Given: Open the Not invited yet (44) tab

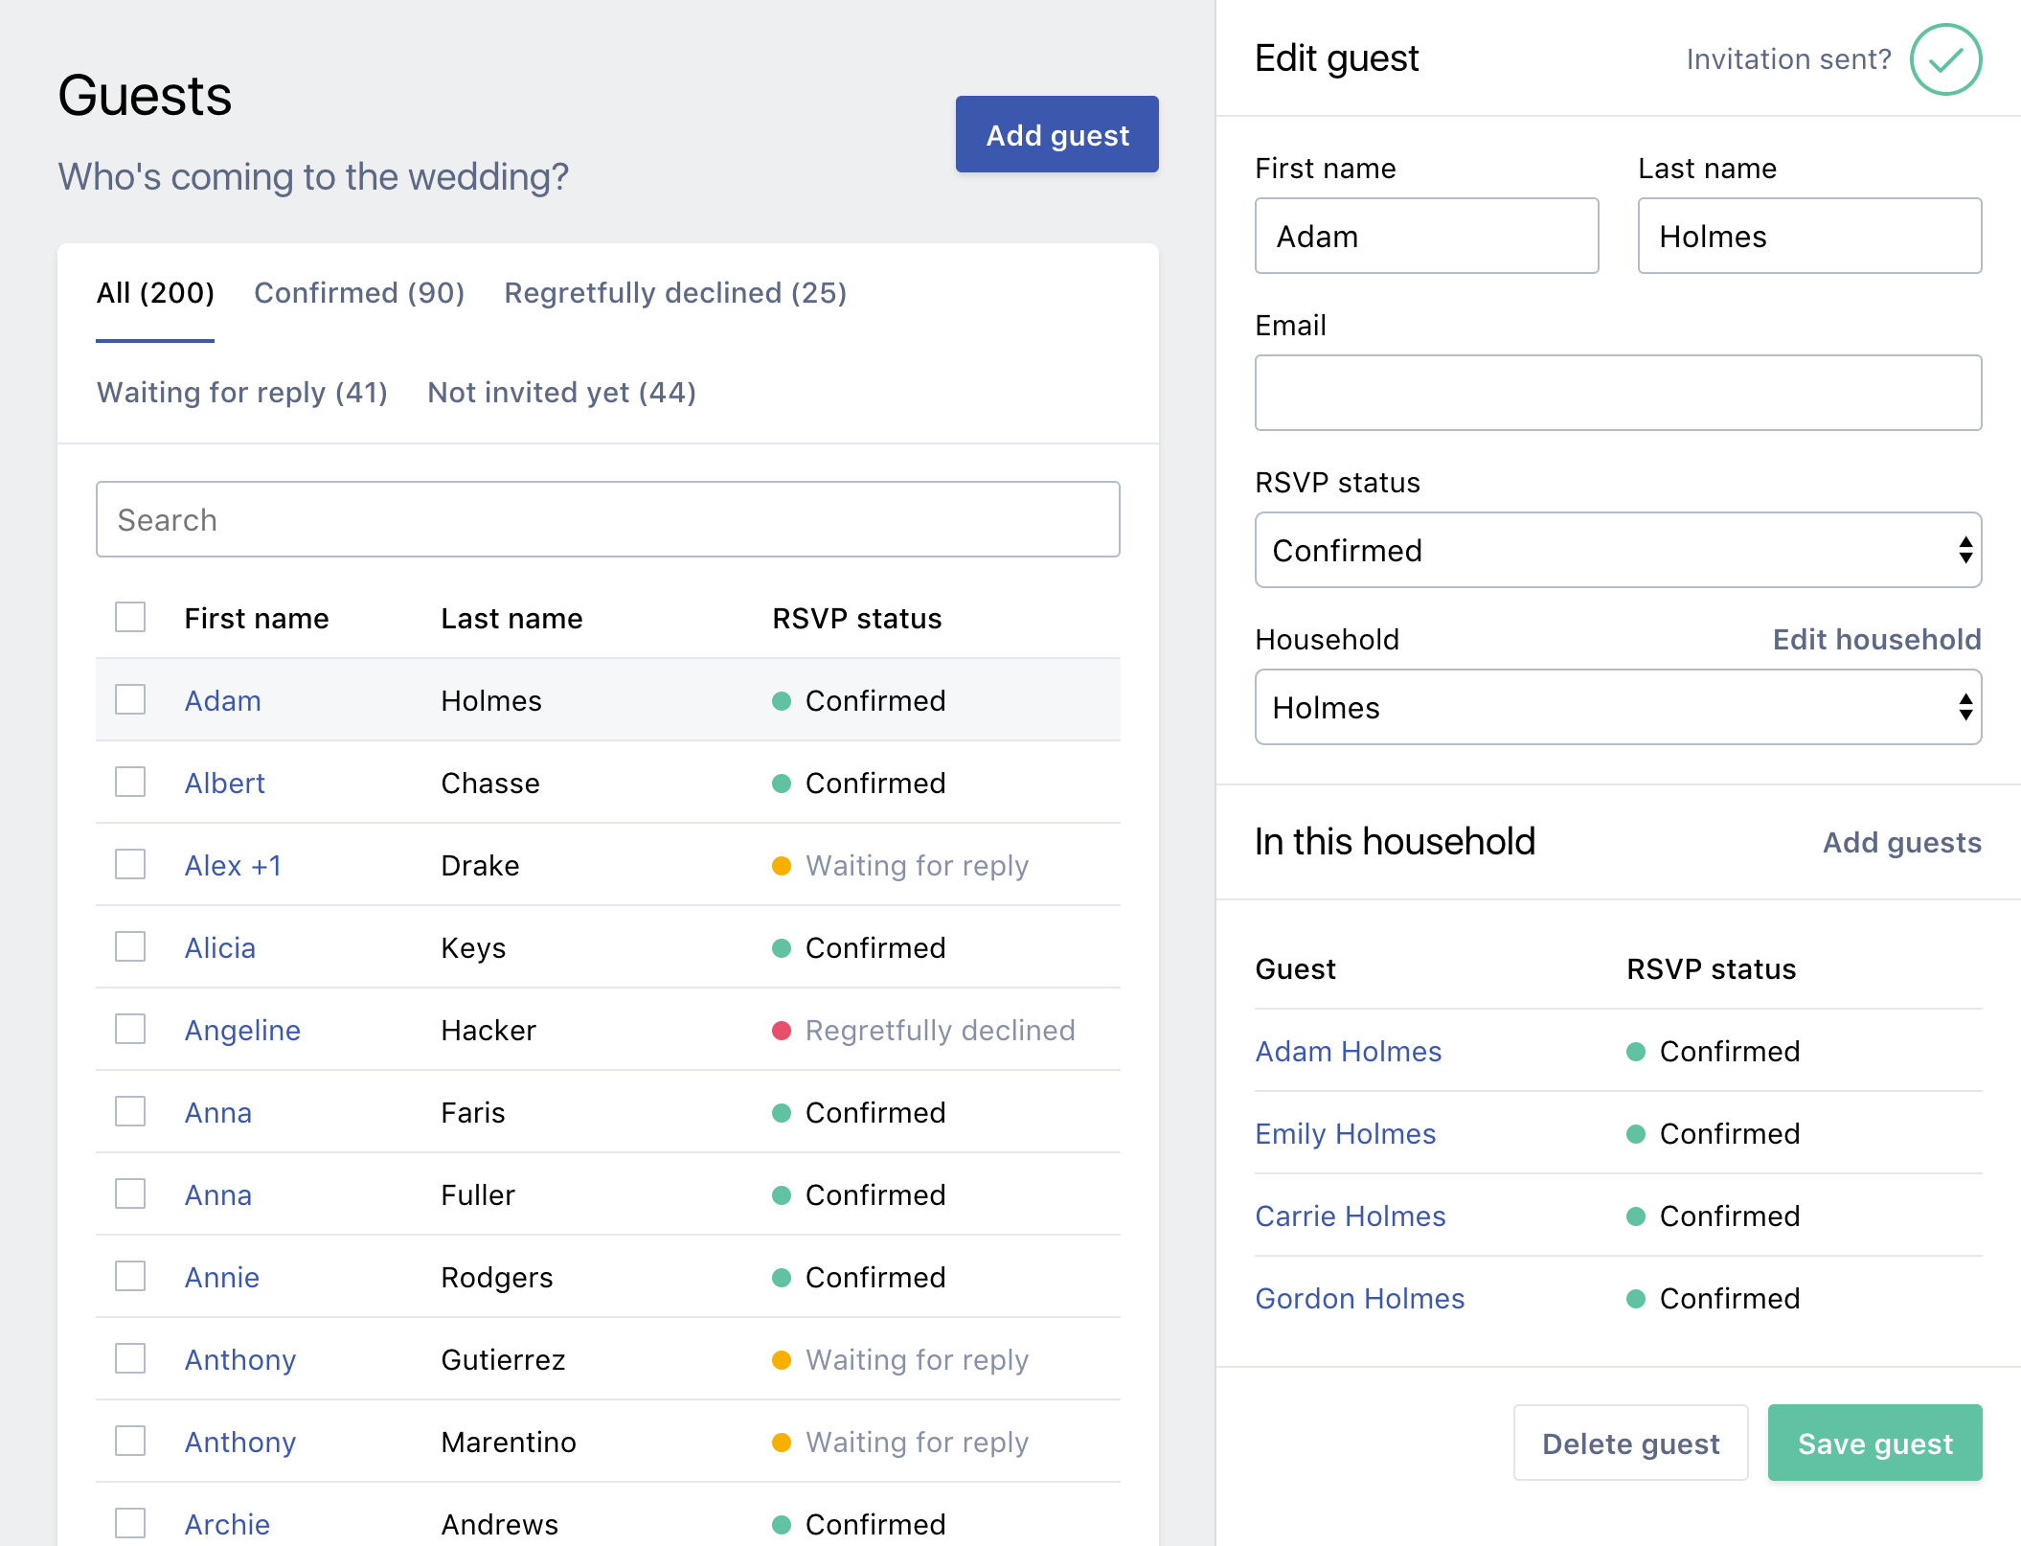Looking at the screenshot, I should (x=561, y=392).
